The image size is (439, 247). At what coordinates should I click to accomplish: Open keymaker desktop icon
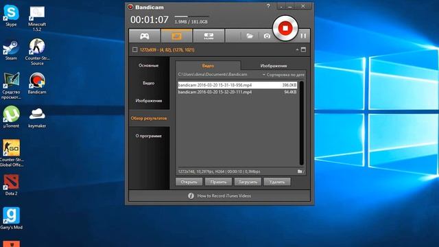(37, 117)
